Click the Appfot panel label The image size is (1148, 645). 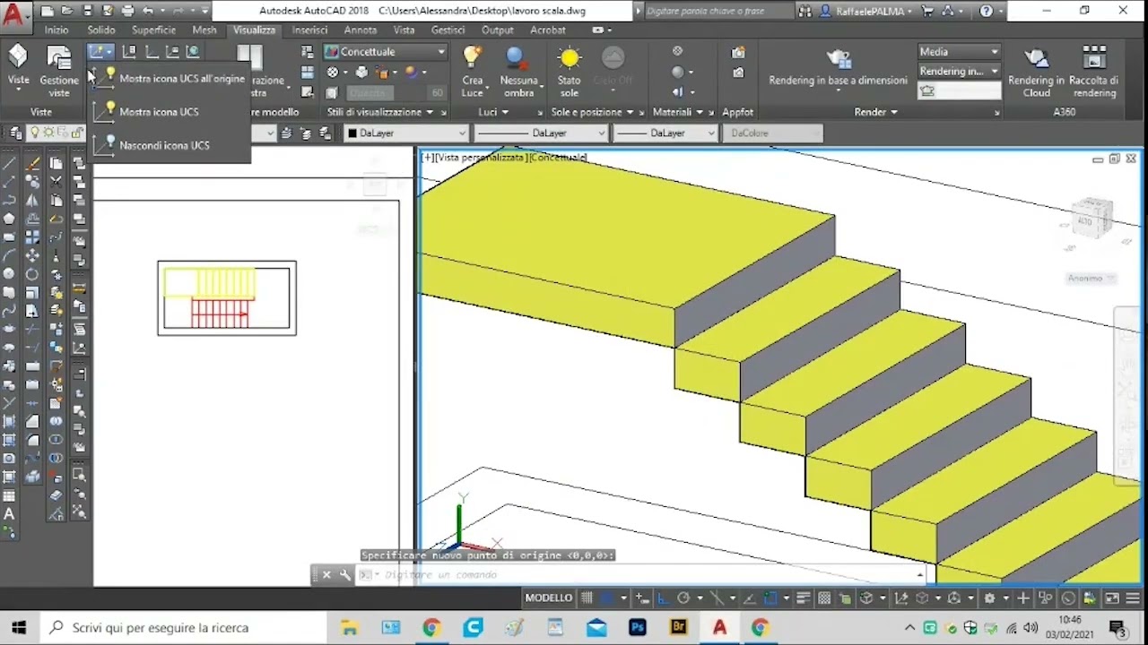click(x=738, y=112)
